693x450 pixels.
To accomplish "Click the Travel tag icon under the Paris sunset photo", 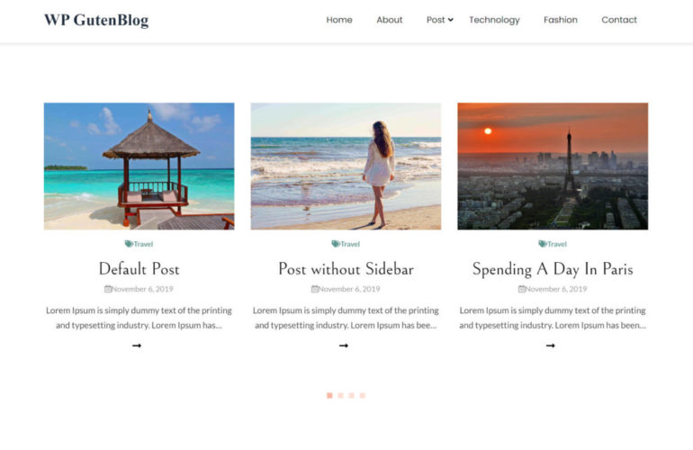I will click(543, 244).
